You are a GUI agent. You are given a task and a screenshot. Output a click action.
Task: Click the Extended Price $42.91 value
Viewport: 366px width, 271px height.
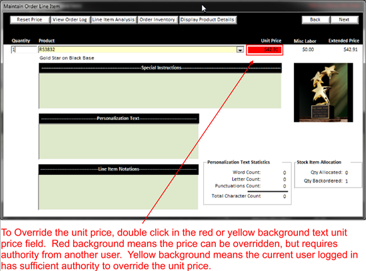click(x=350, y=49)
